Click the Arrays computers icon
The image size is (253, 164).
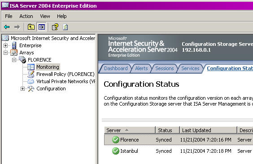pyautogui.click(x=14, y=53)
